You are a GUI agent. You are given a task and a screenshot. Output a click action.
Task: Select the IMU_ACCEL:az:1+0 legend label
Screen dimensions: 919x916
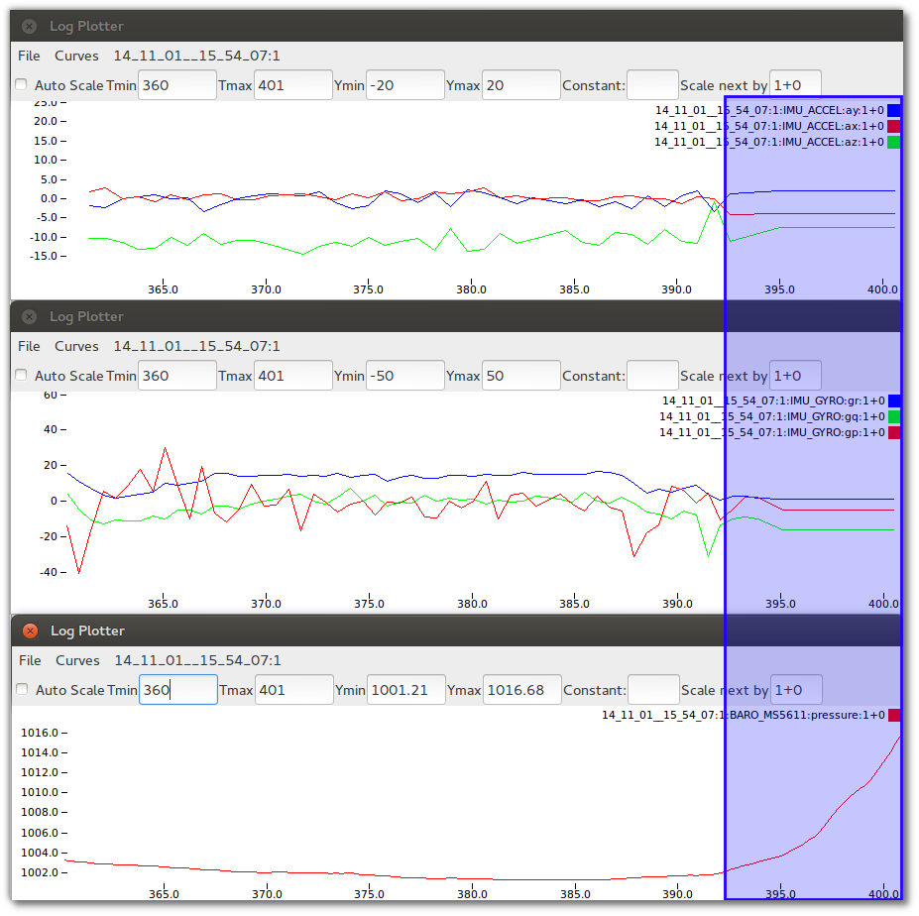pos(769,142)
